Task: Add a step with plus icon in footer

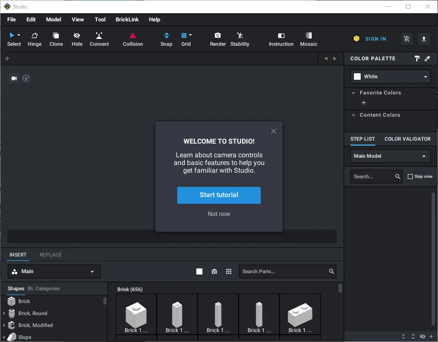Action: (x=431, y=336)
